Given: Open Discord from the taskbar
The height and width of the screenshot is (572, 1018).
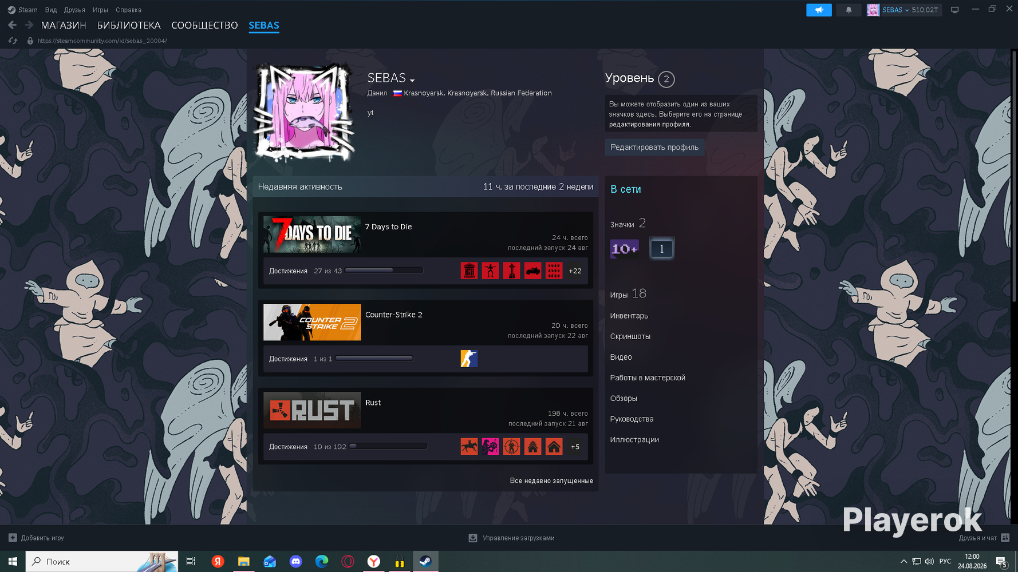Looking at the screenshot, I should pos(295,562).
